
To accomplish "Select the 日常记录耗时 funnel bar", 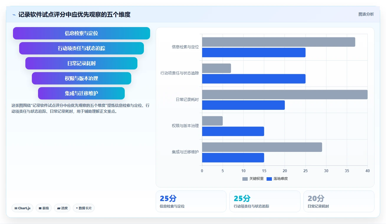I will [81, 63].
